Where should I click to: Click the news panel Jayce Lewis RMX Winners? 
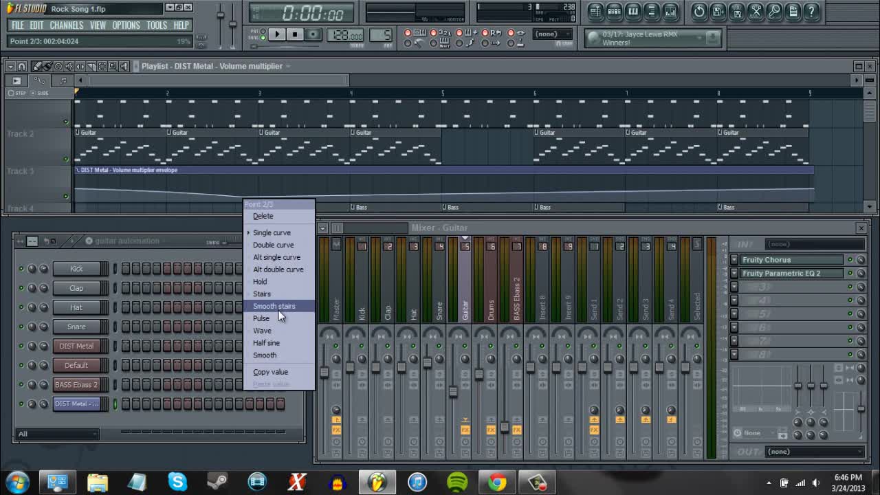click(x=653, y=38)
